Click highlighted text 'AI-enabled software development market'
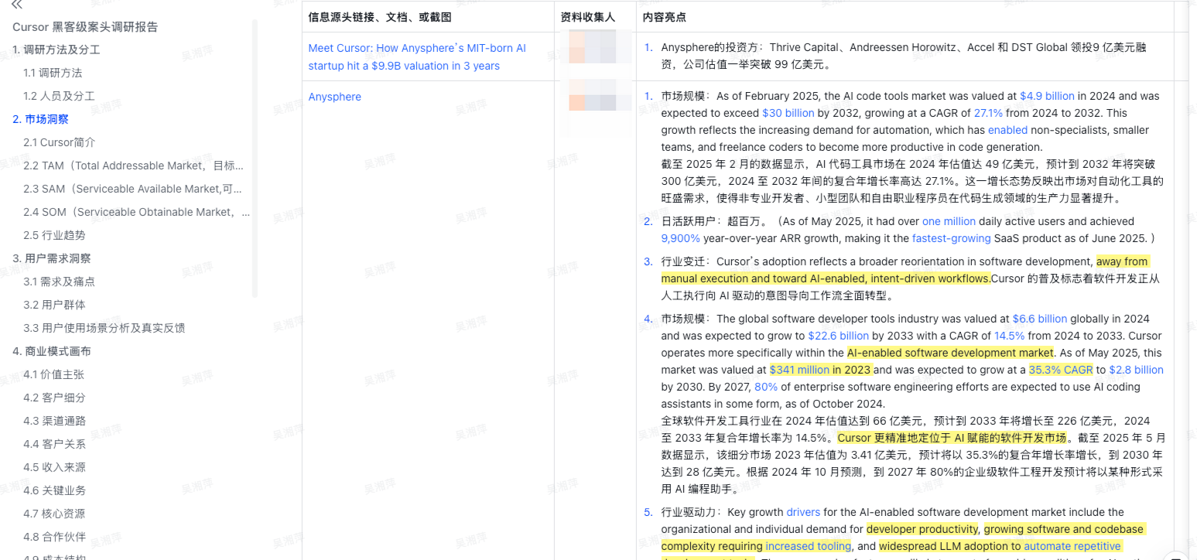The image size is (1197, 560). [950, 353]
